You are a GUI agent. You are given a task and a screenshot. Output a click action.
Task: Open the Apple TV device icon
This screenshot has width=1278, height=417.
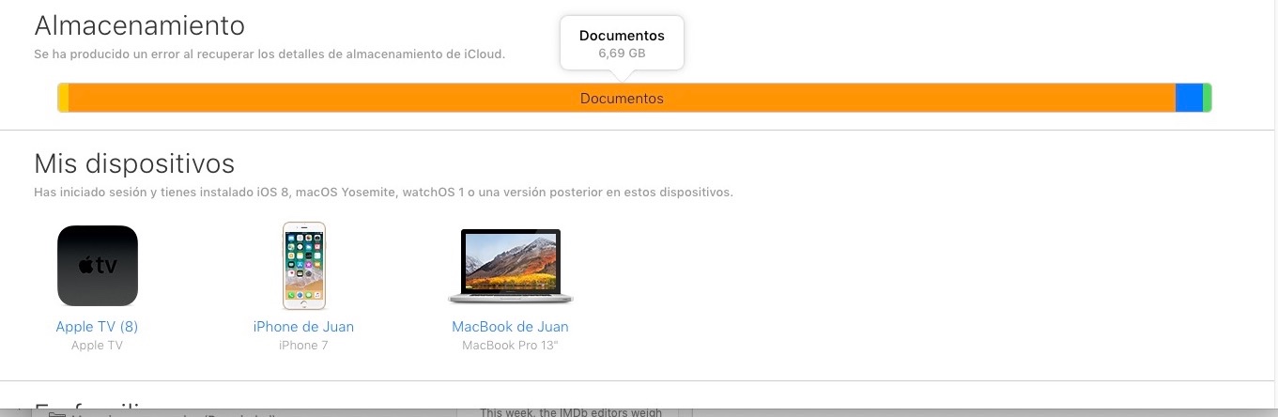[x=98, y=266]
